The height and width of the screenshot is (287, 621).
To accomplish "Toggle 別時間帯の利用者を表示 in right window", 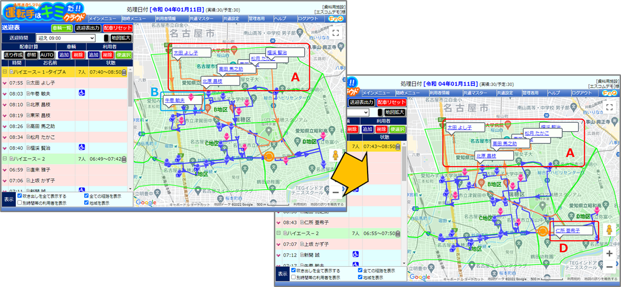I will [x=294, y=277].
